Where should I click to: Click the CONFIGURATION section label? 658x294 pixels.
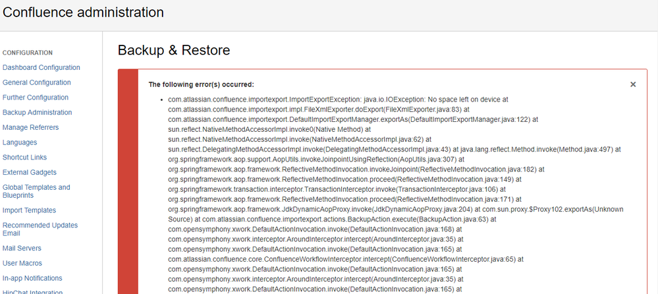click(x=28, y=53)
